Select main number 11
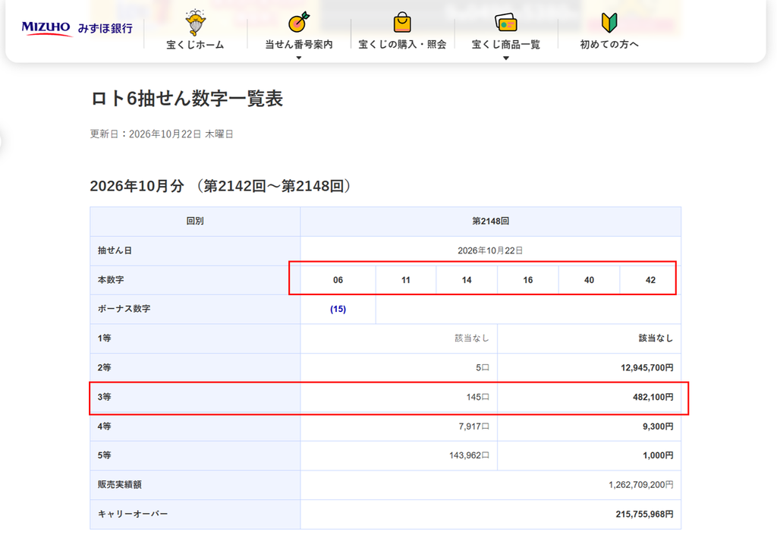Viewport: 777px width, 535px height. [406, 280]
